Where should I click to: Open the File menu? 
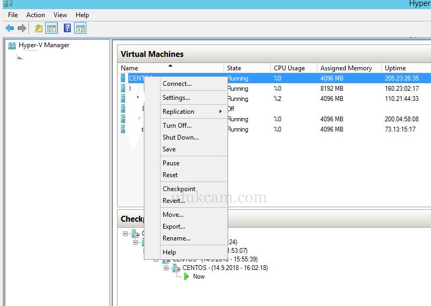click(x=13, y=15)
